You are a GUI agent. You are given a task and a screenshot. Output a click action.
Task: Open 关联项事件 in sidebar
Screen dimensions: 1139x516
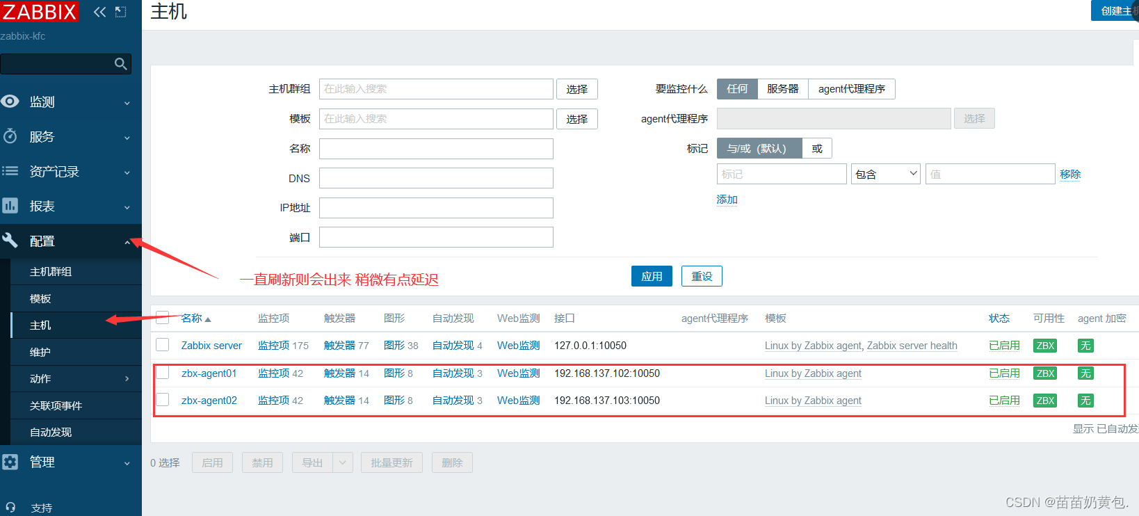(76, 405)
